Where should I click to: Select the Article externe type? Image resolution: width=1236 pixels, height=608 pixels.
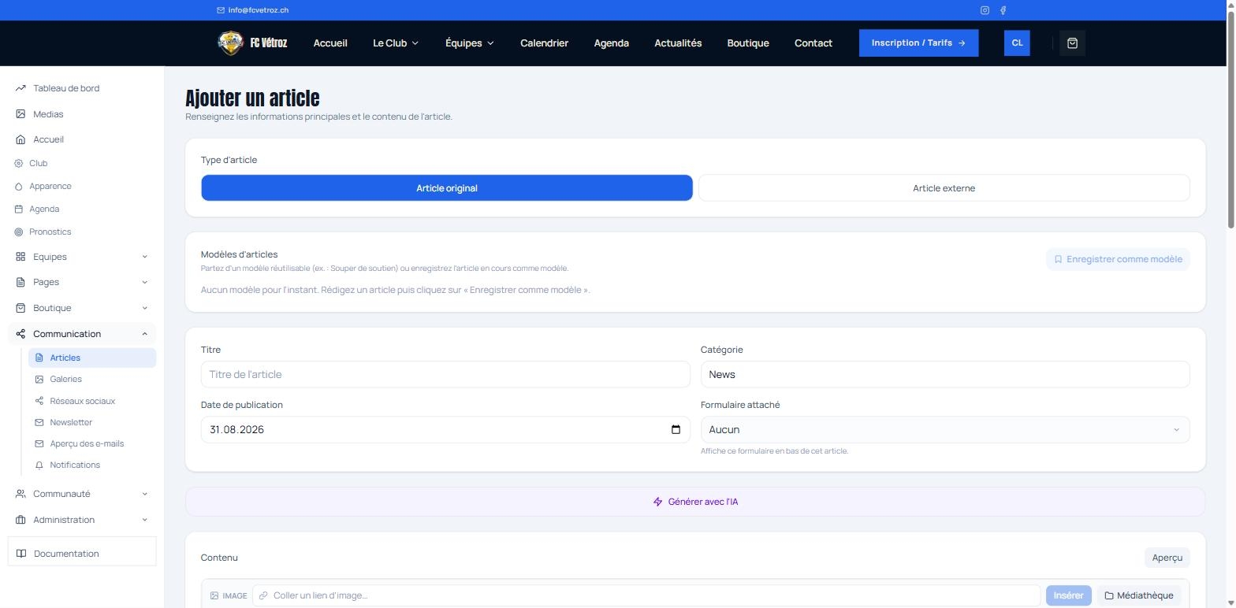(944, 188)
